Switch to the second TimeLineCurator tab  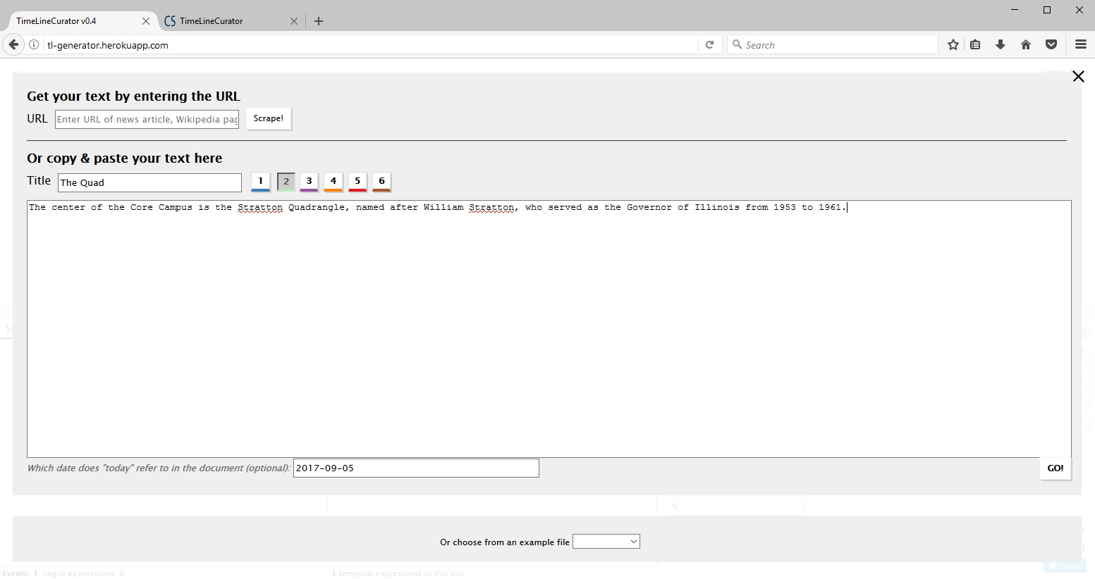[x=224, y=21]
